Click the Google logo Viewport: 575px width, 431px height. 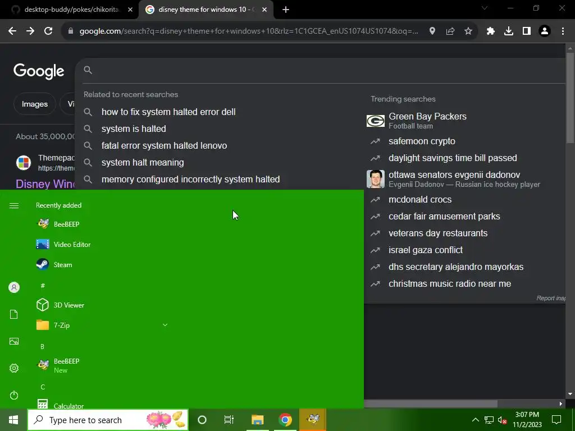pyautogui.click(x=39, y=71)
